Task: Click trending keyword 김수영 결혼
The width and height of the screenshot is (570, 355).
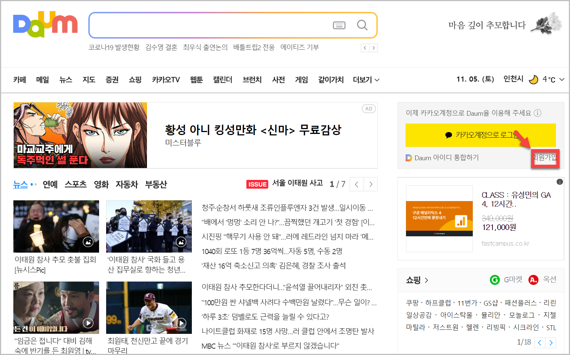Action: (161, 47)
